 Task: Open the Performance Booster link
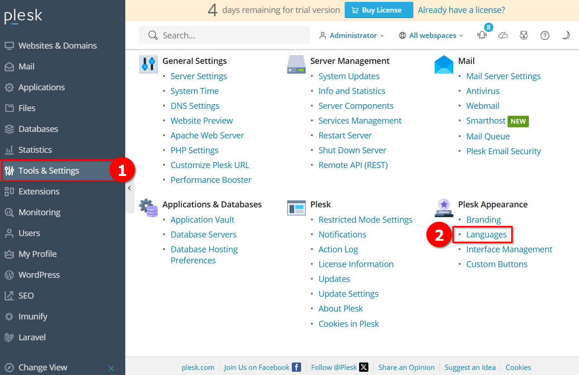coord(211,180)
